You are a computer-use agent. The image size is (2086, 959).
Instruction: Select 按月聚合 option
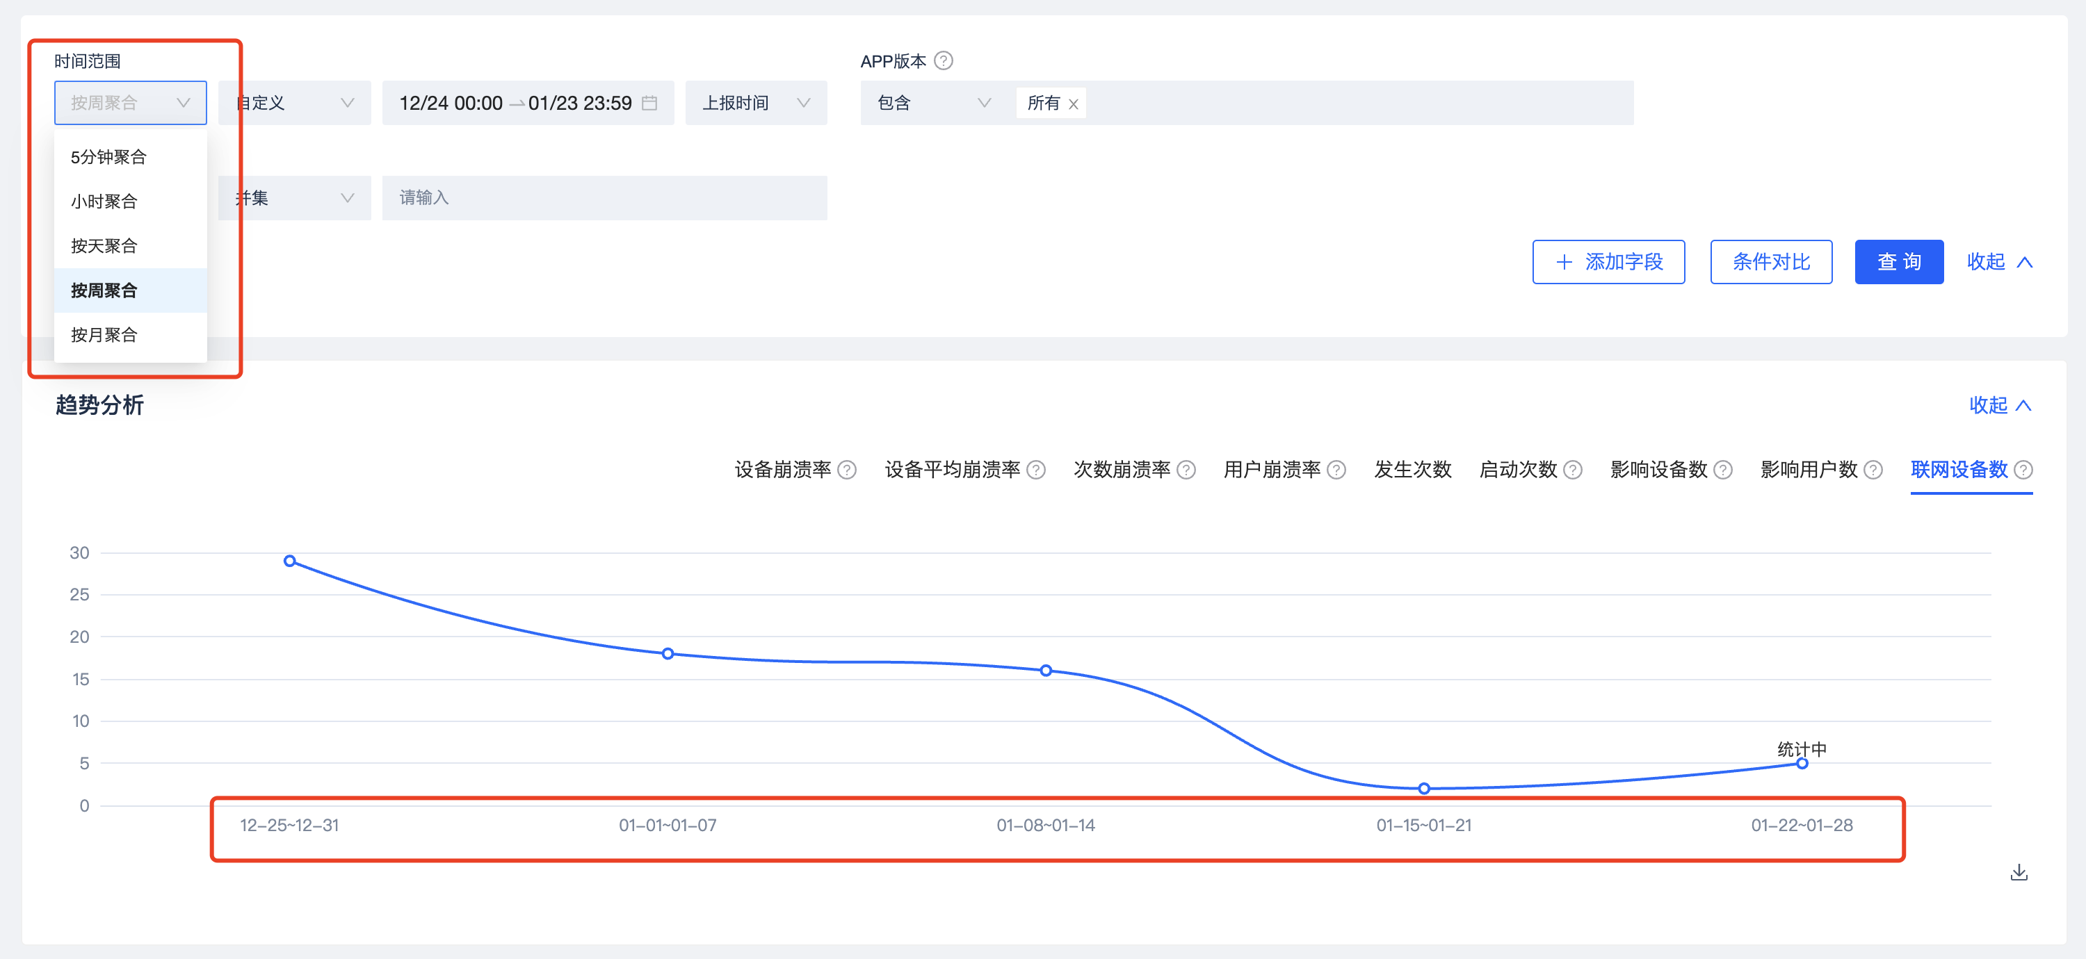tap(131, 335)
